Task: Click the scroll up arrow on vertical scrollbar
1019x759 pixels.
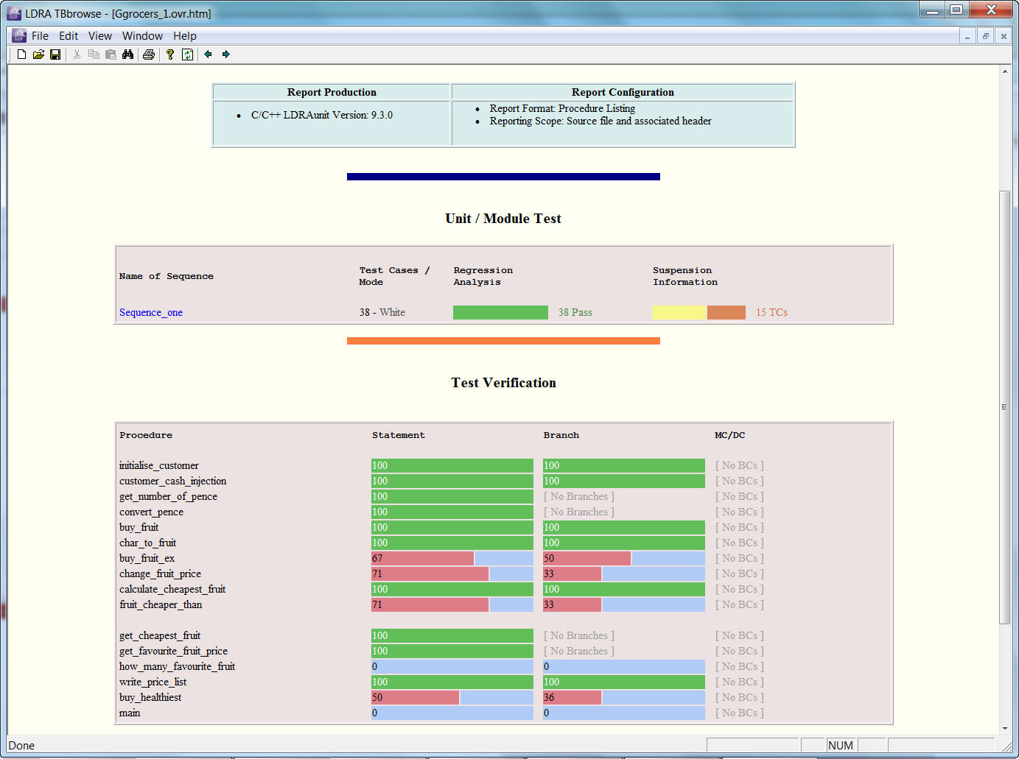Action: coord(1005,71)
